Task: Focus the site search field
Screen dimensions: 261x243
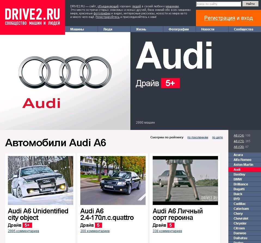Action: [218, 4]
